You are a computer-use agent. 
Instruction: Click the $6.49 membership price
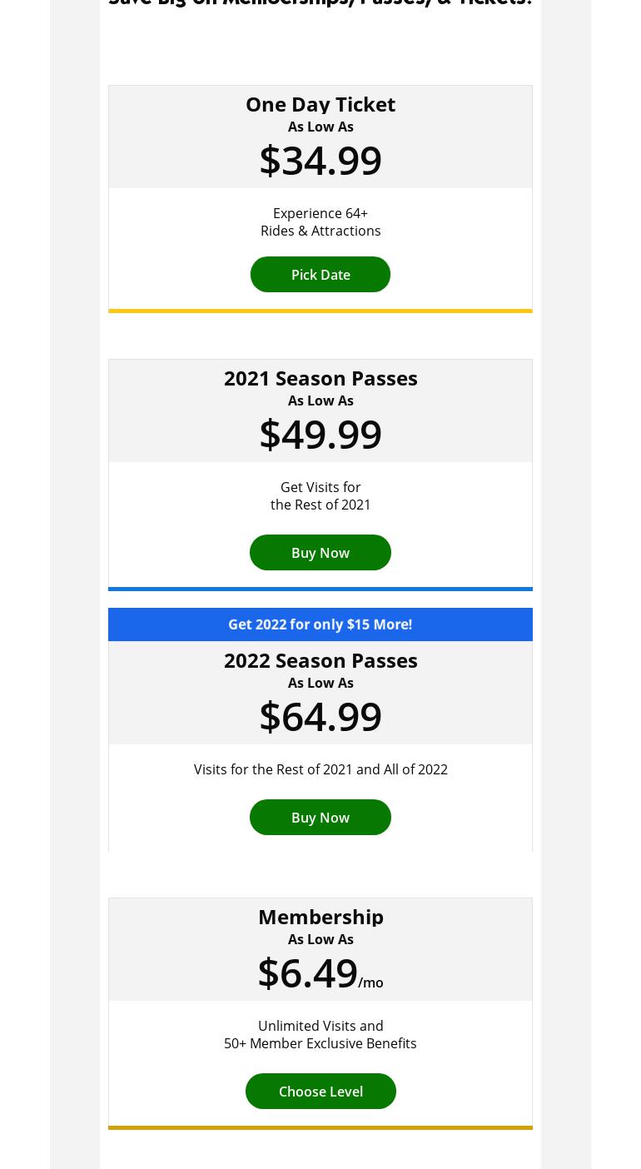point(308,973)
